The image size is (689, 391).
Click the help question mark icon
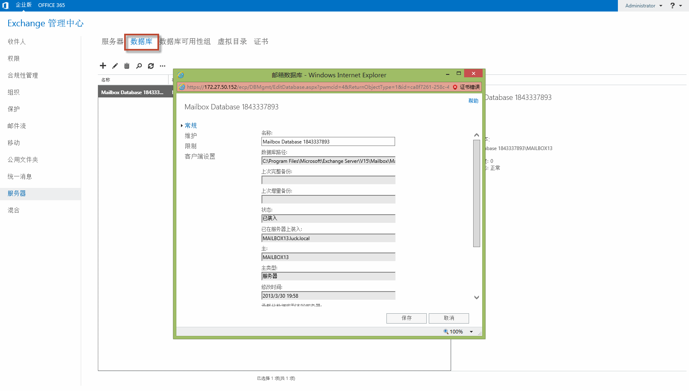(673, 5)
